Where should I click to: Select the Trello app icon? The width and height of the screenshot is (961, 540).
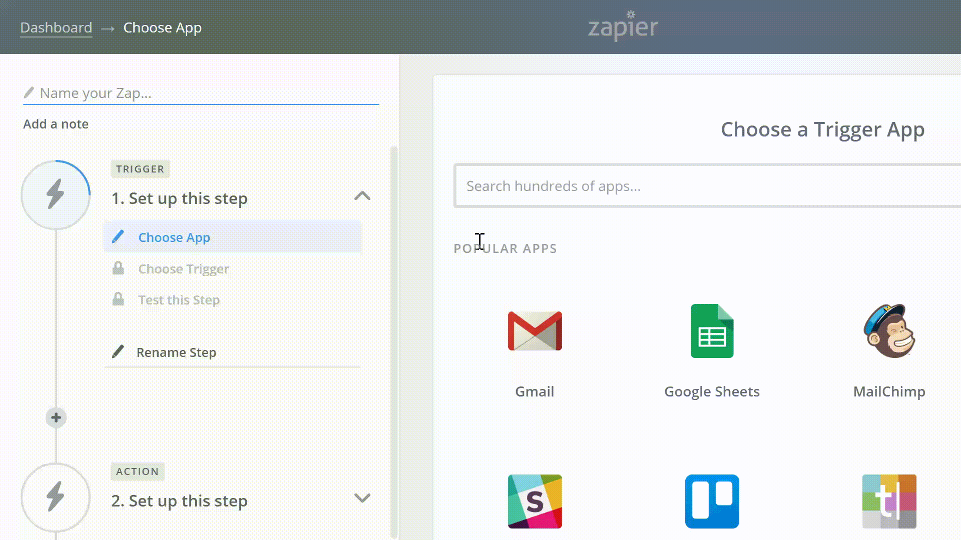tap(712, 501)
